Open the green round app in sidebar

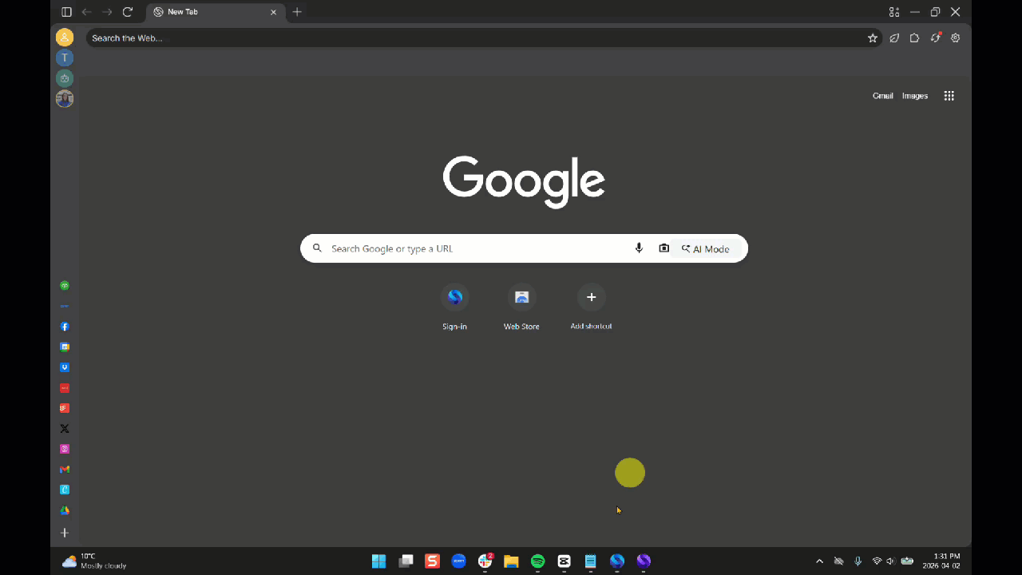(65, 286)
